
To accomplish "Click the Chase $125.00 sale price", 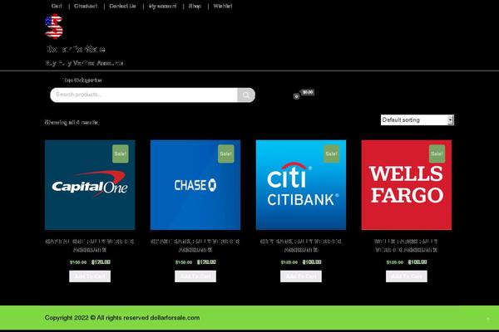I will [206, 262].
